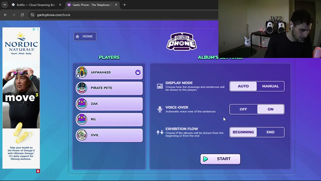This screenshot has height=181, width=321.
Task: View site information beside the address
Action: coord(32,15)
